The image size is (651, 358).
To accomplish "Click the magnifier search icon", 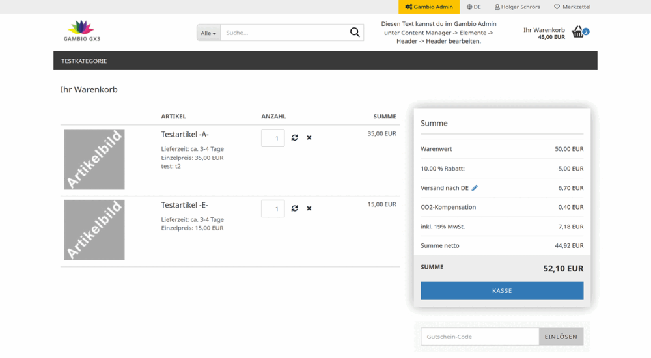I will tap(355, 33).
